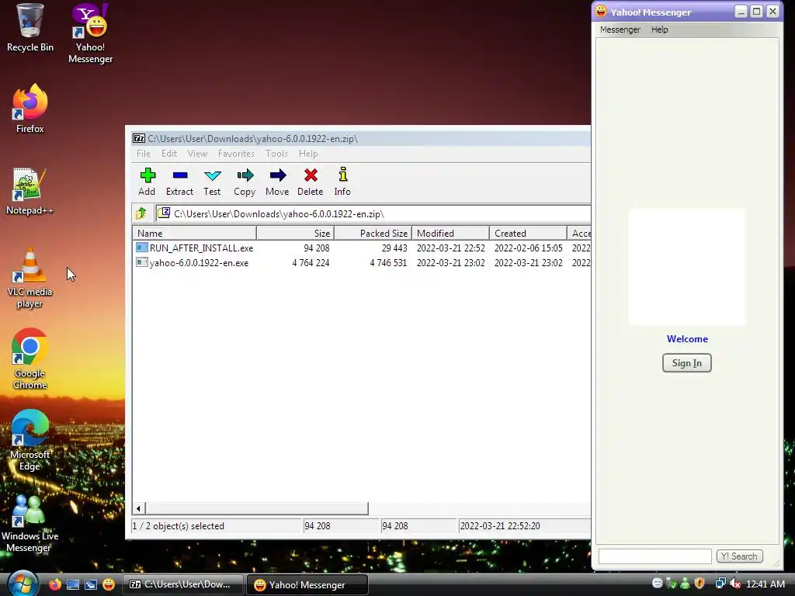This screenshot has width=795, height=596.
Task: Sort by the Packed Size column header
Action: click(373, 233)
